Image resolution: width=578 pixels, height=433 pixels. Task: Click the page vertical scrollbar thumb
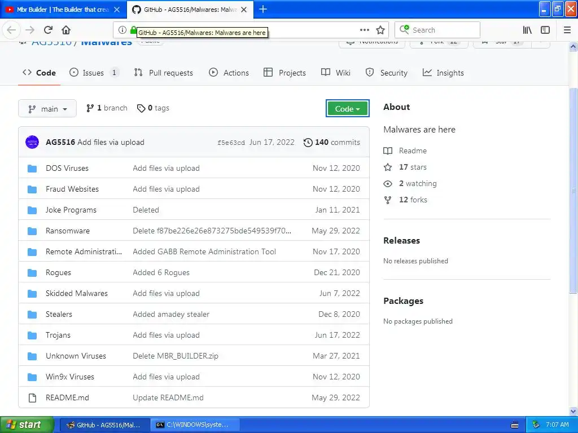tap(573, 191)
